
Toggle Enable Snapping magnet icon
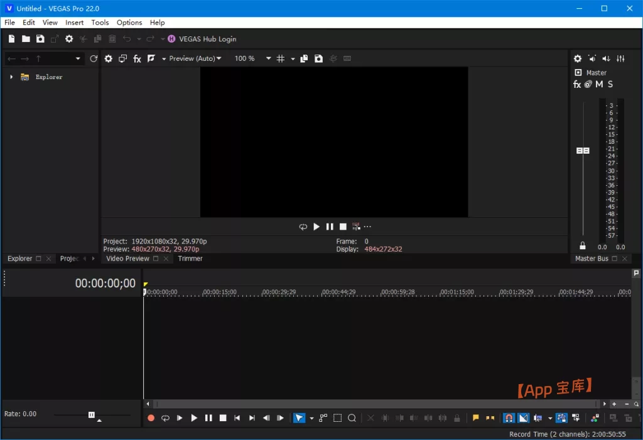509,418
